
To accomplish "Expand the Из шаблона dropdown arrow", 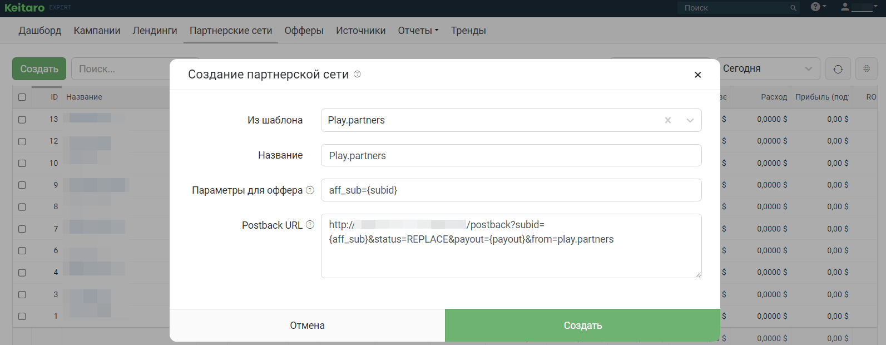I will (690, 120).
